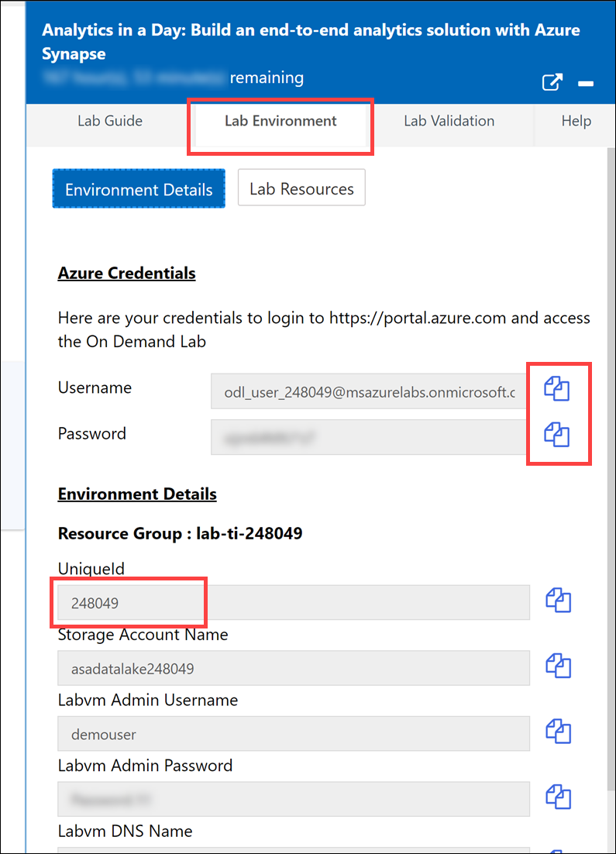Viewport: 616px width, 854px height.
Task: Copy the UniqueId value
Action: pyautogui.click(x=558, y=601)
